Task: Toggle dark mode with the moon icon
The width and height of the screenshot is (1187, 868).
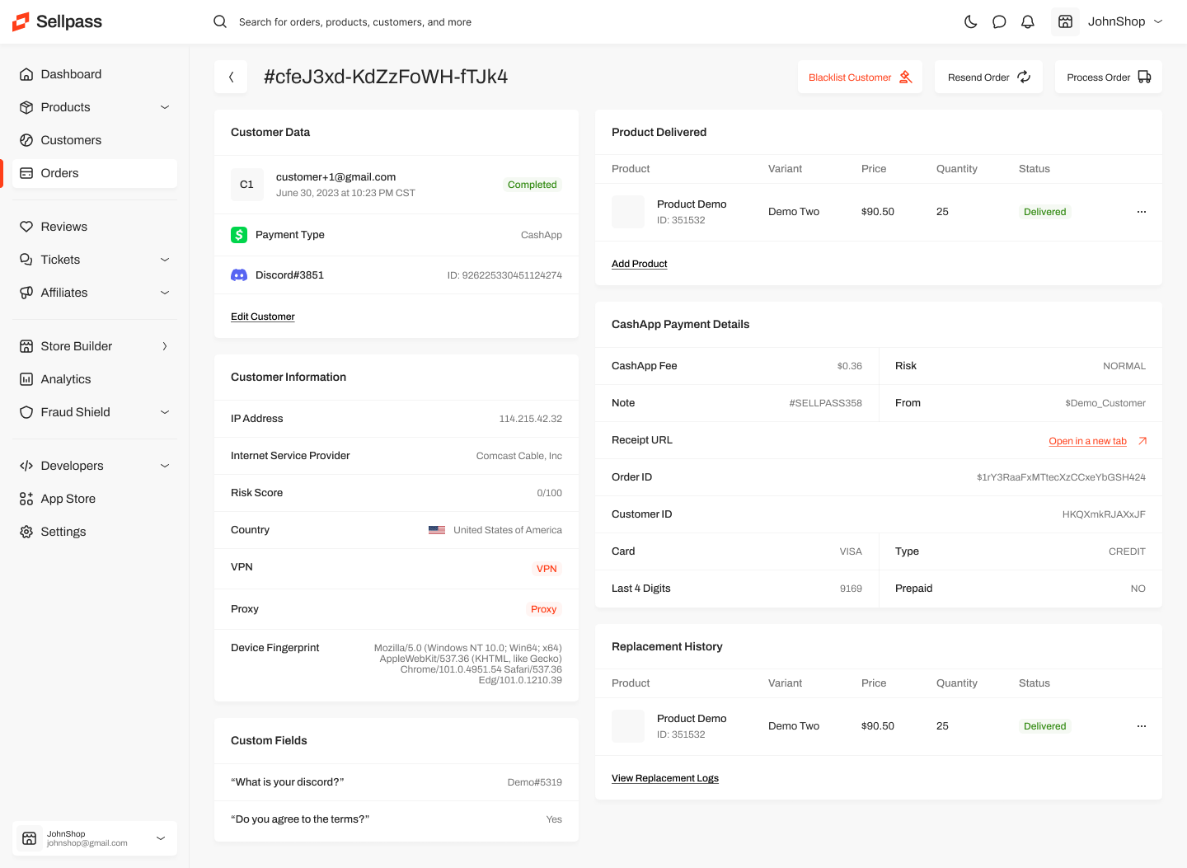Action: coord(970,21)
